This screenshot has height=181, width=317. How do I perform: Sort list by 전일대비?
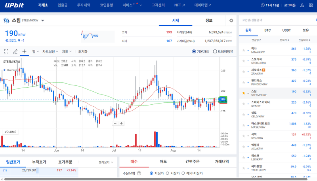tap(304, 40)
